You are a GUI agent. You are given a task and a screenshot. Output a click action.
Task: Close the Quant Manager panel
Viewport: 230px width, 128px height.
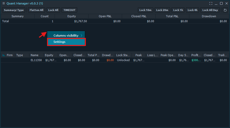[226, 3]
